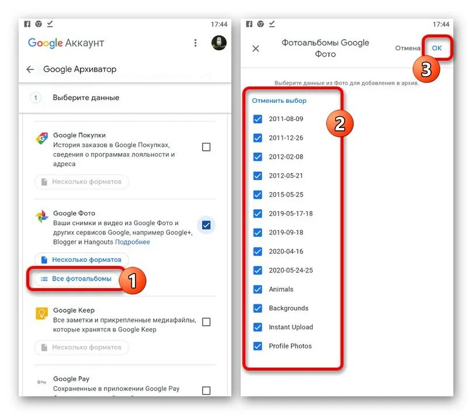472x415 pixels.
Task: Click the Google Pay logo icon
Action: pyautogui.click(x=42, y=382)
